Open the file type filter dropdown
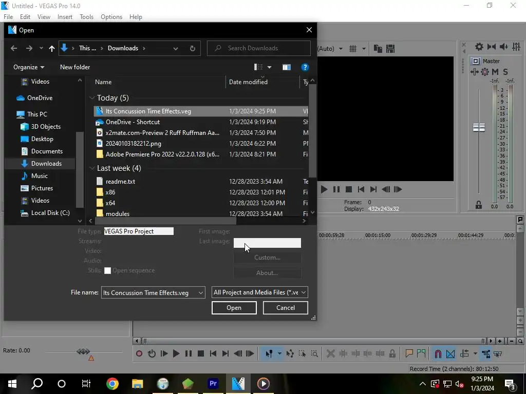Image resolution: width=526 pixels, height=394 pixels. click(260, 292)
